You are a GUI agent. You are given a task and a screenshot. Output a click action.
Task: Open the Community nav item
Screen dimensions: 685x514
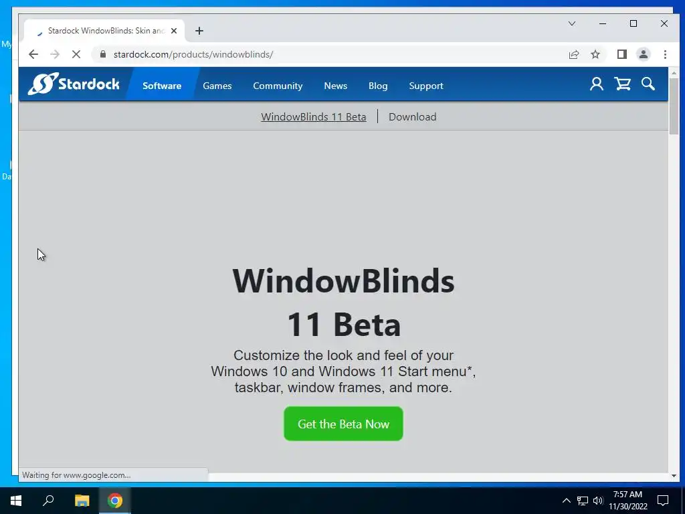tap(278, 86)
